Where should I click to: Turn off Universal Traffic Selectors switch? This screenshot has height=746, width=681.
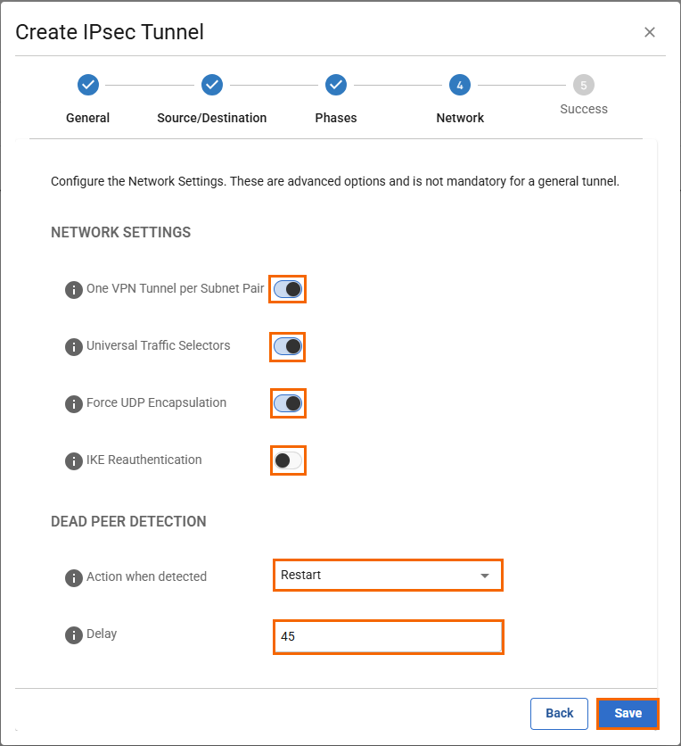coord(288,346)
